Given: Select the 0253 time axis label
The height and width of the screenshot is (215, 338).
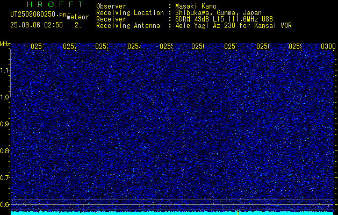Looking at the screenshot, I should (x=102, y=46).
